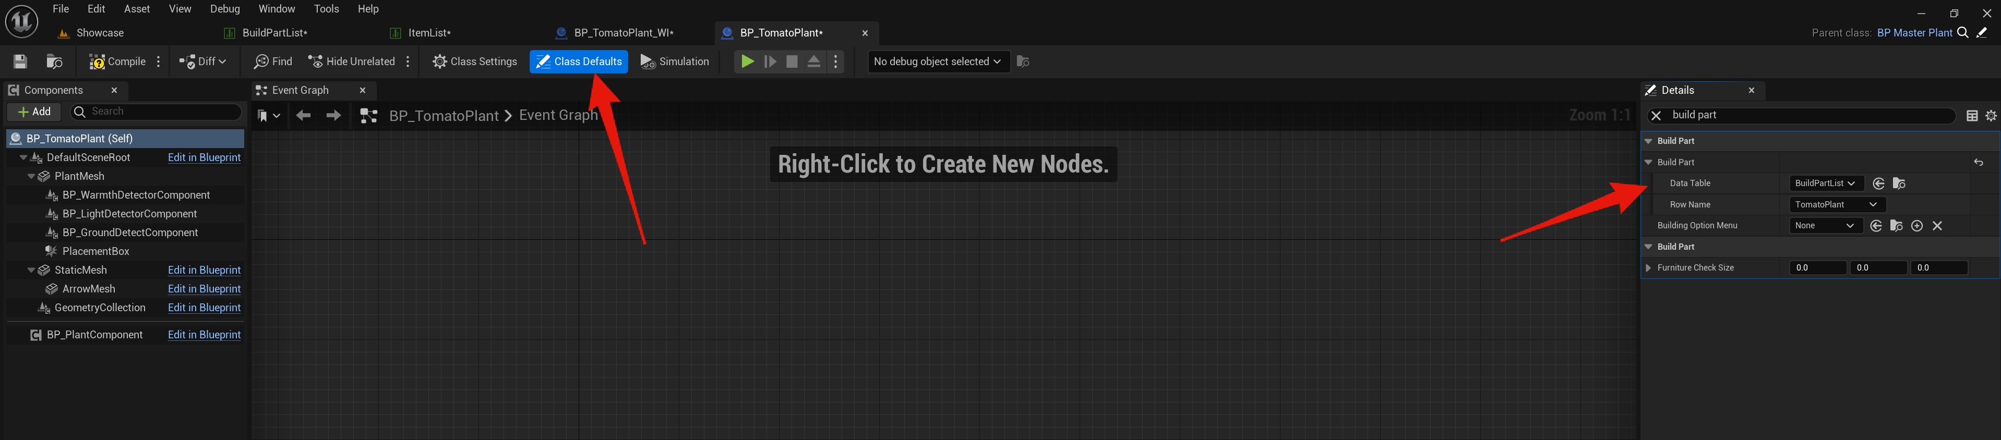
Task: Collapse the DefaultSceneRoot tree node
Action: point(23,157)
